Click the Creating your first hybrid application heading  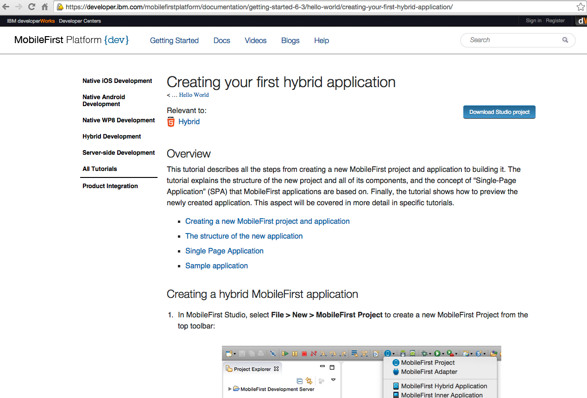(281, 82)
